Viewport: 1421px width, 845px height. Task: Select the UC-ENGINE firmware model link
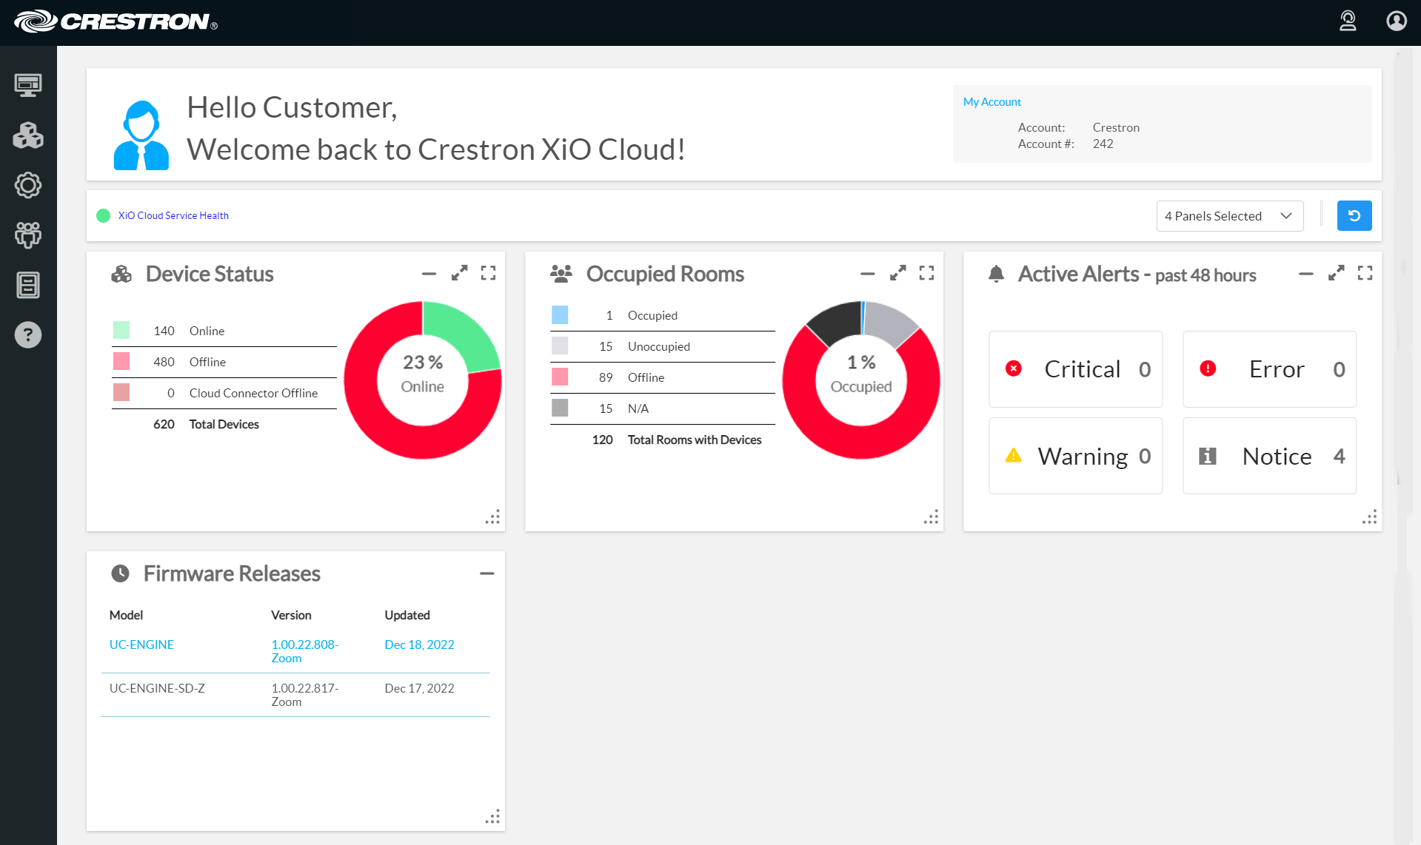[141, 644]
